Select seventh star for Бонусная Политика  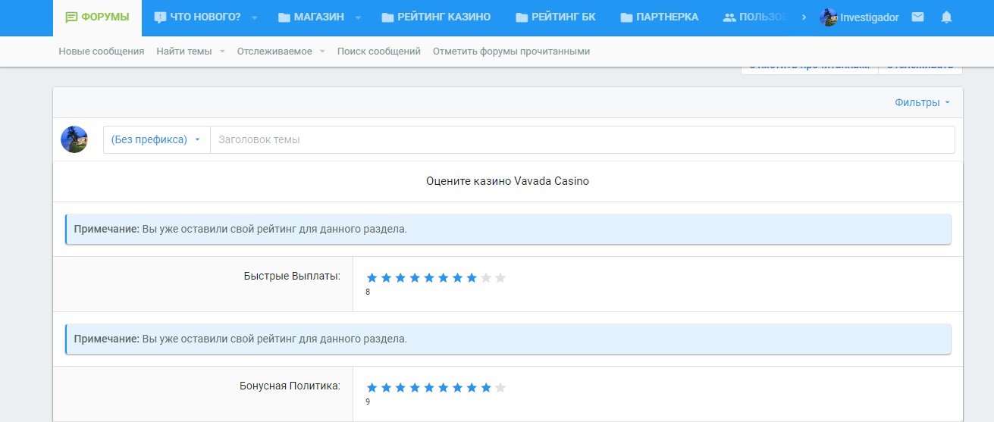point(457,388)
